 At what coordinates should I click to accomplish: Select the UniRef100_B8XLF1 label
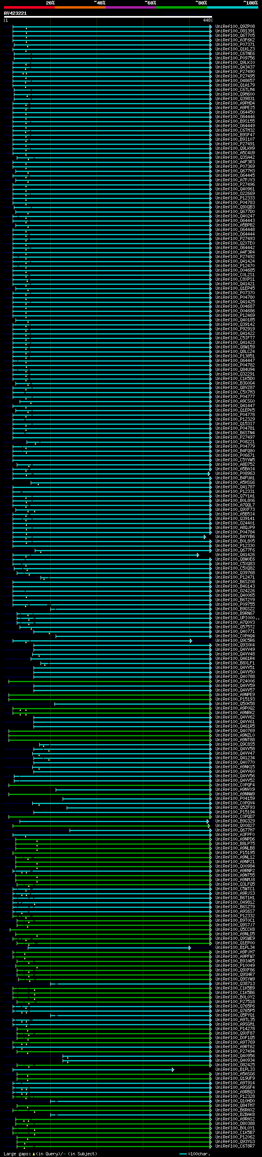click(x=235, y=663)
